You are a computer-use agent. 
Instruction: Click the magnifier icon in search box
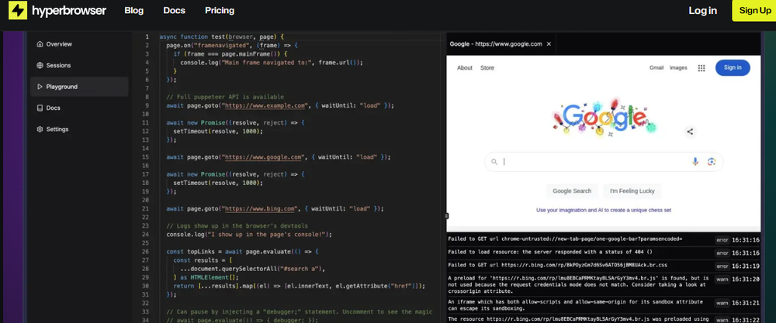click(494, 161)
